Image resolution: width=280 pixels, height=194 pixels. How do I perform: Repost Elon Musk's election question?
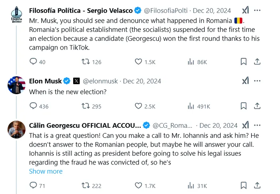86,106
